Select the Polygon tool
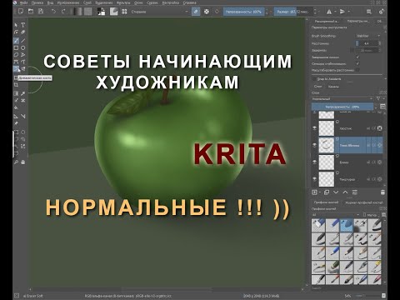 click(17, 55)
